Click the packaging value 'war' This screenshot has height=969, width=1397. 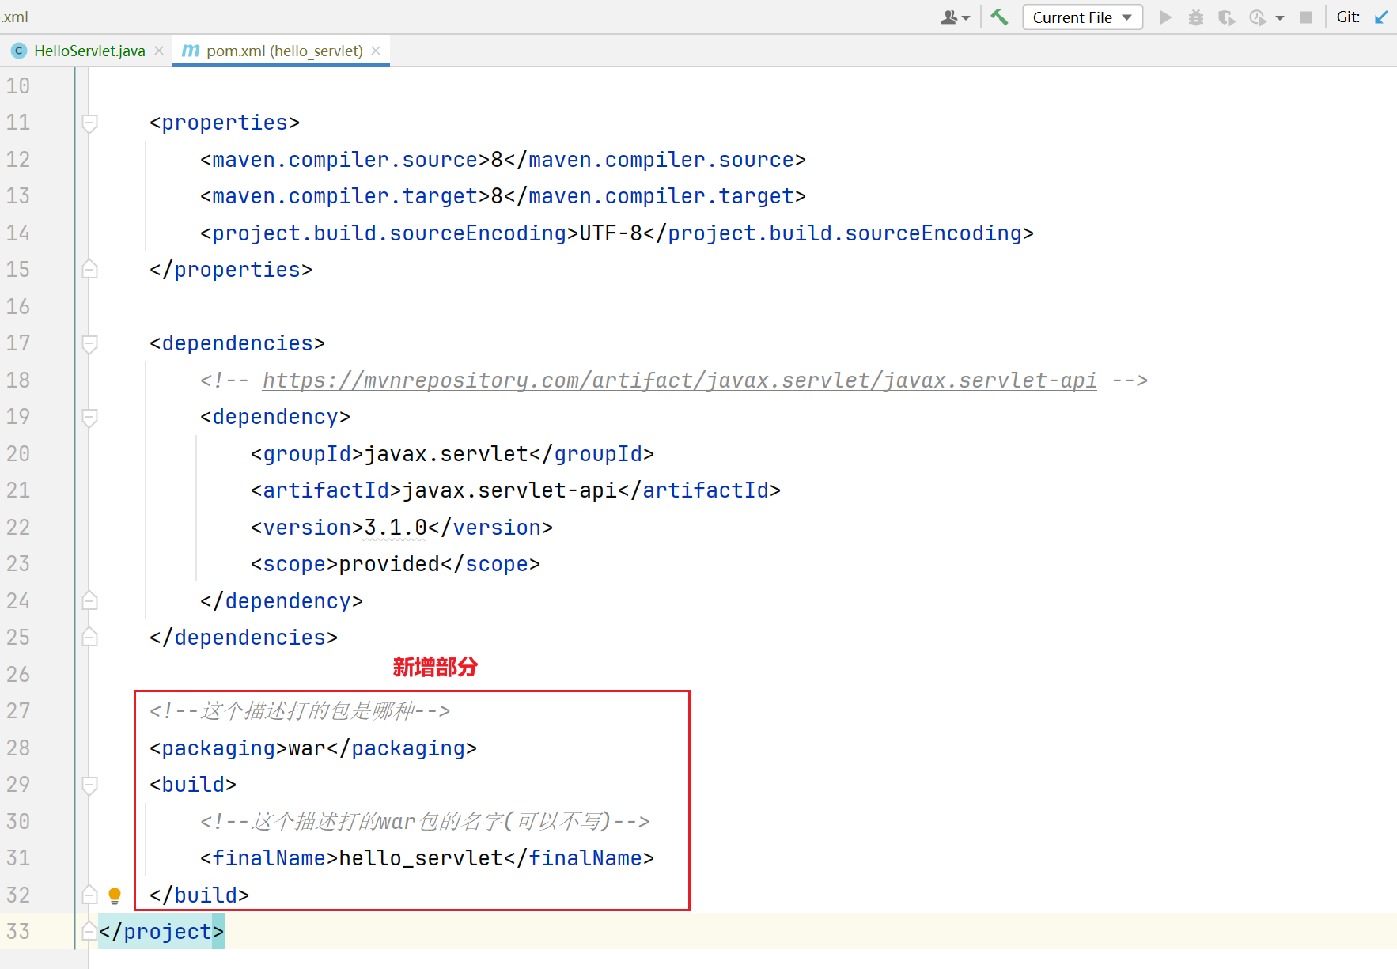[x=307, y=748]
